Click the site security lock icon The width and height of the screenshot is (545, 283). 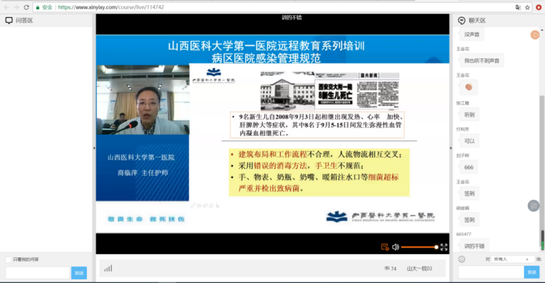[x=38, y=8]
